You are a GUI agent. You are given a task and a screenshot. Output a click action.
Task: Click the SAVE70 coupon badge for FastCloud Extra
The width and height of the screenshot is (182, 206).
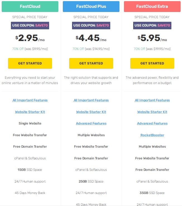(152, 25)
